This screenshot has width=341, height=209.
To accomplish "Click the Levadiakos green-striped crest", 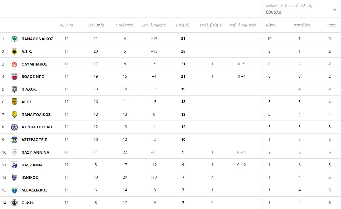I will pos(14,190).
